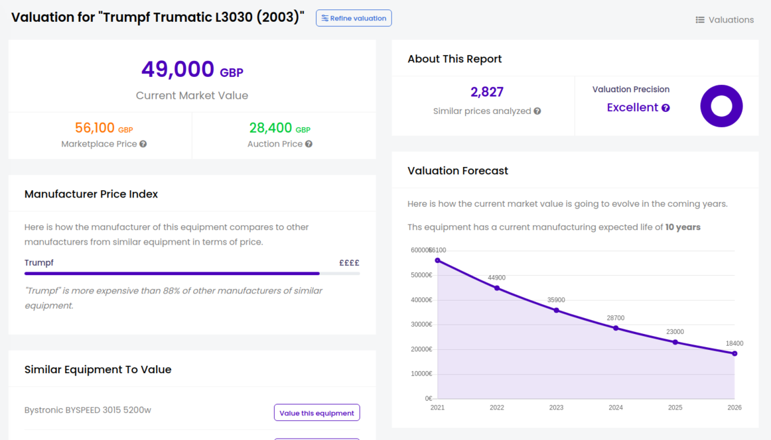Click the Valuation Precision donut chart
Image resolution: width=771 pixels, height=440 pixels.
(x=721, y=106)
